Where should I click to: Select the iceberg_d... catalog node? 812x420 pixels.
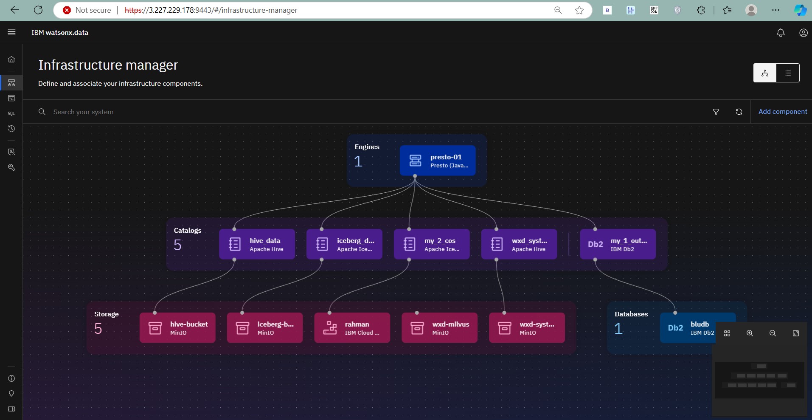tap(344, 244)
